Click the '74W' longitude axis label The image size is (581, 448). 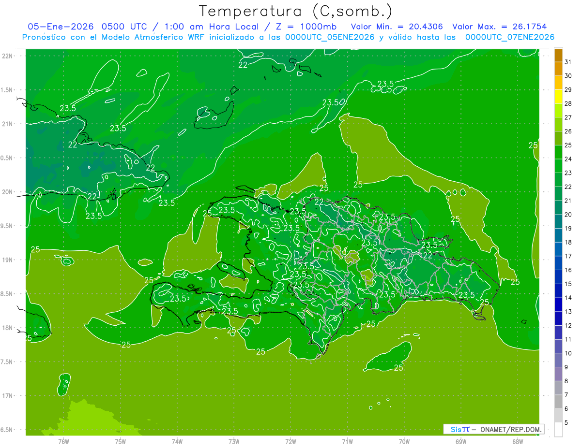[x=177, y=441]
